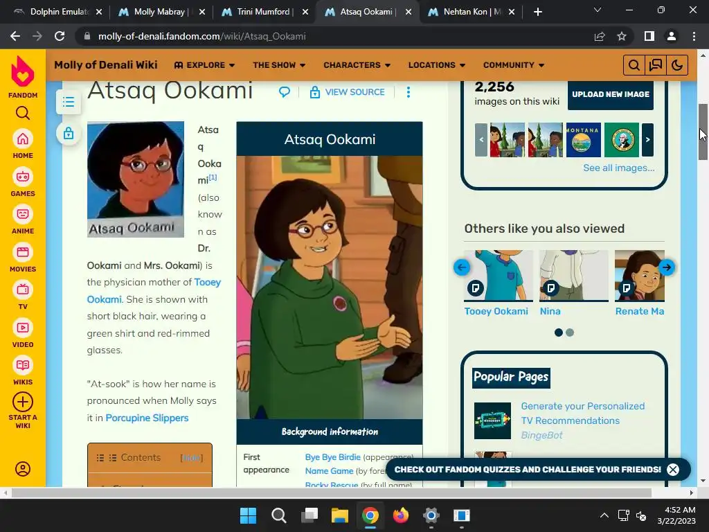The height and width of the screenshot is (532, 709).
Task: Click the share page icon in address bar
Action: [x=600, y=36]
